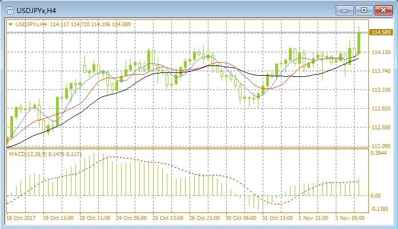This screenshot has height=229, width=398.
Task: Click the 1 Nov 21:00 time label
Action: [313, 218]
